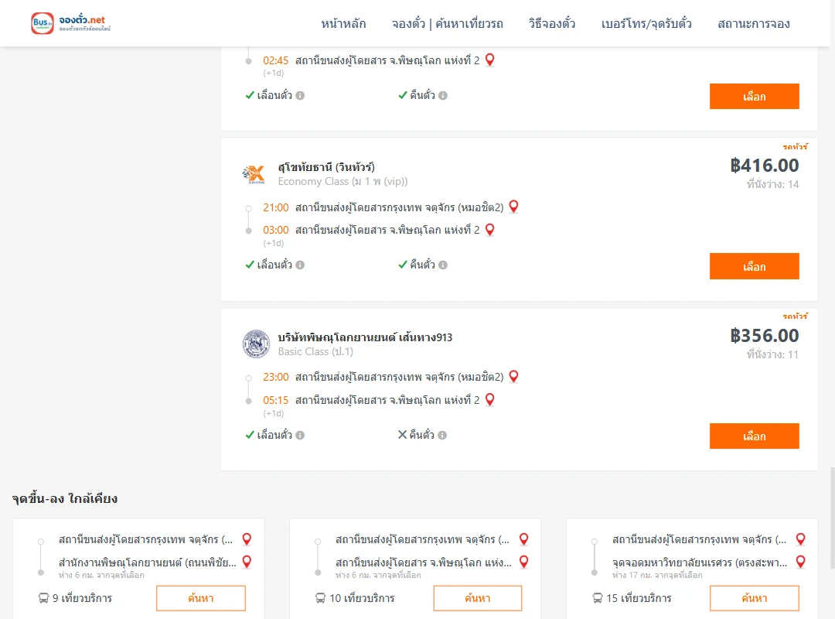Click map pin beside the 05:15 arrival station

490,399
